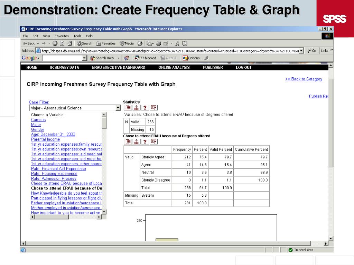
Task: Click the variable list scroll-down arrow
Action: point(104,212)
